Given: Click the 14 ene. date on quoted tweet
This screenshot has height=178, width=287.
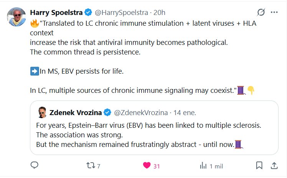Looking at the screenshot, I should [x=185, y=112].
